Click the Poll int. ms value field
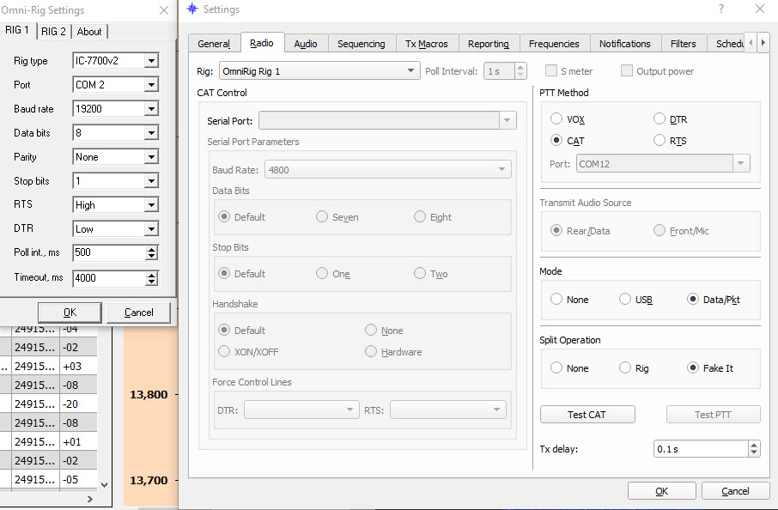 109,252
